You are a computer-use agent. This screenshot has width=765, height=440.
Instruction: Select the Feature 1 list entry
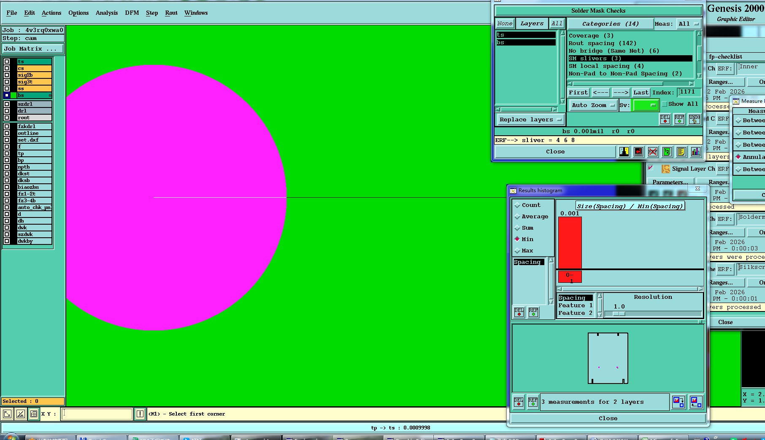click(x=576, y=306)
